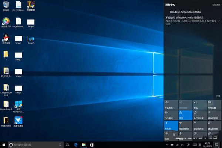Image resolution: width=222 pixels, height=148 pixels.
Task: Launch Microsoft Edge from the taskbar
Action: coord(76,145)
